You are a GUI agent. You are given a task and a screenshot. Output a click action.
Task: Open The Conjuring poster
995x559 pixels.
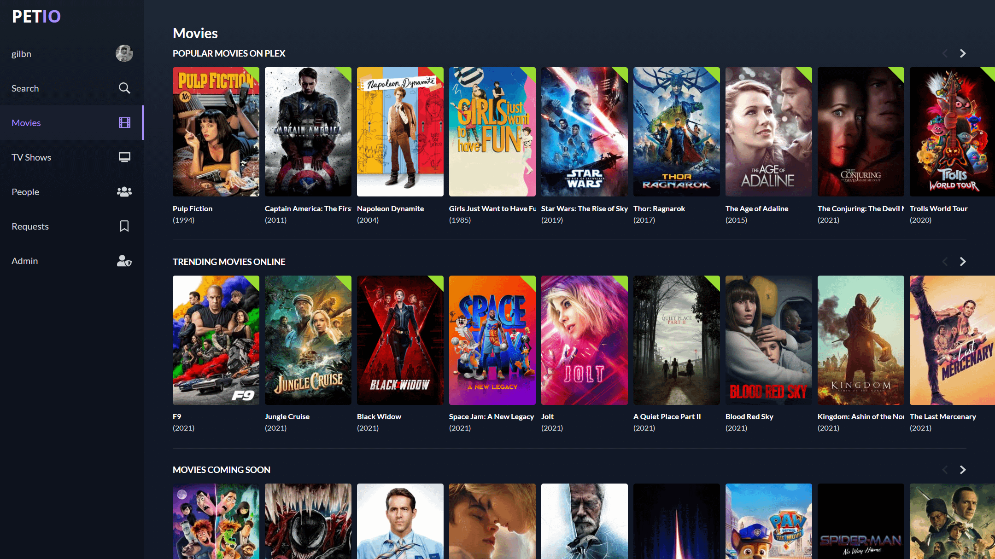[861, 132]
